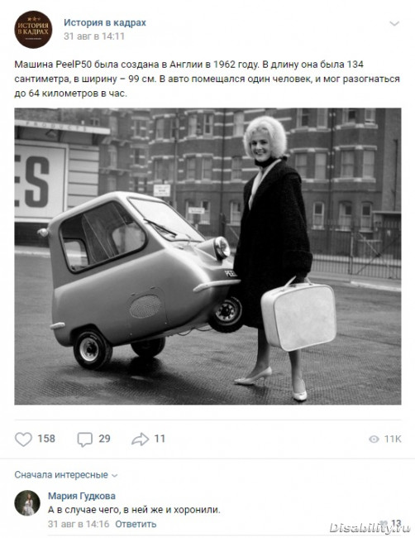The width and height of the screenshot is (415, 538).
Task: Open the comment timestamp 31 авг в 14:16
Action: tap(79, 524)
